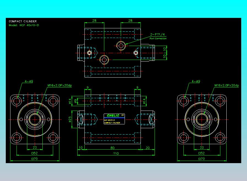Click "4-ø9" callout of right end view
Screen dimensions: 247x181
click(196, 81)
